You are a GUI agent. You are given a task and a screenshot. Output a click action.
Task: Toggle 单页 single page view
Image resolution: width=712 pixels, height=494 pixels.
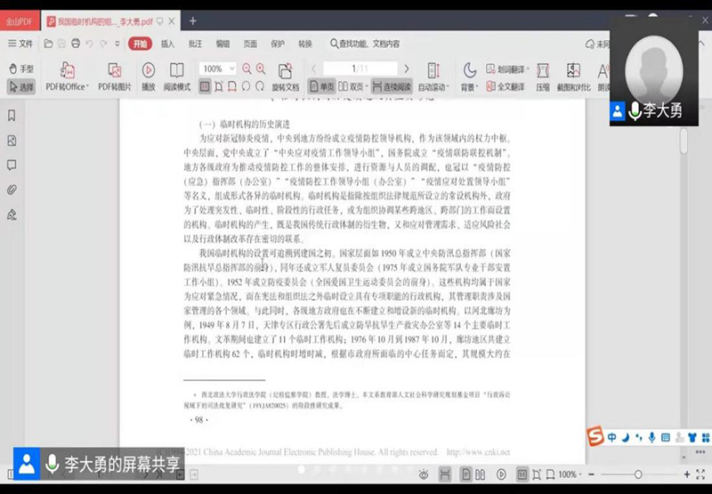322,86
